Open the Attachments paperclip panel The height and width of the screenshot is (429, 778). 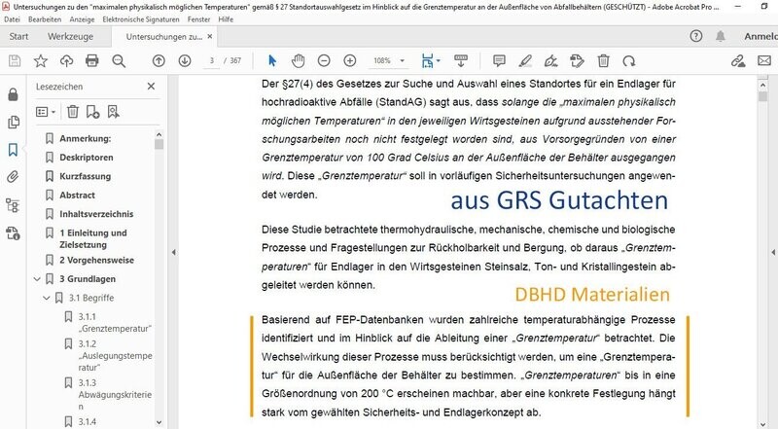pos(13,177)
